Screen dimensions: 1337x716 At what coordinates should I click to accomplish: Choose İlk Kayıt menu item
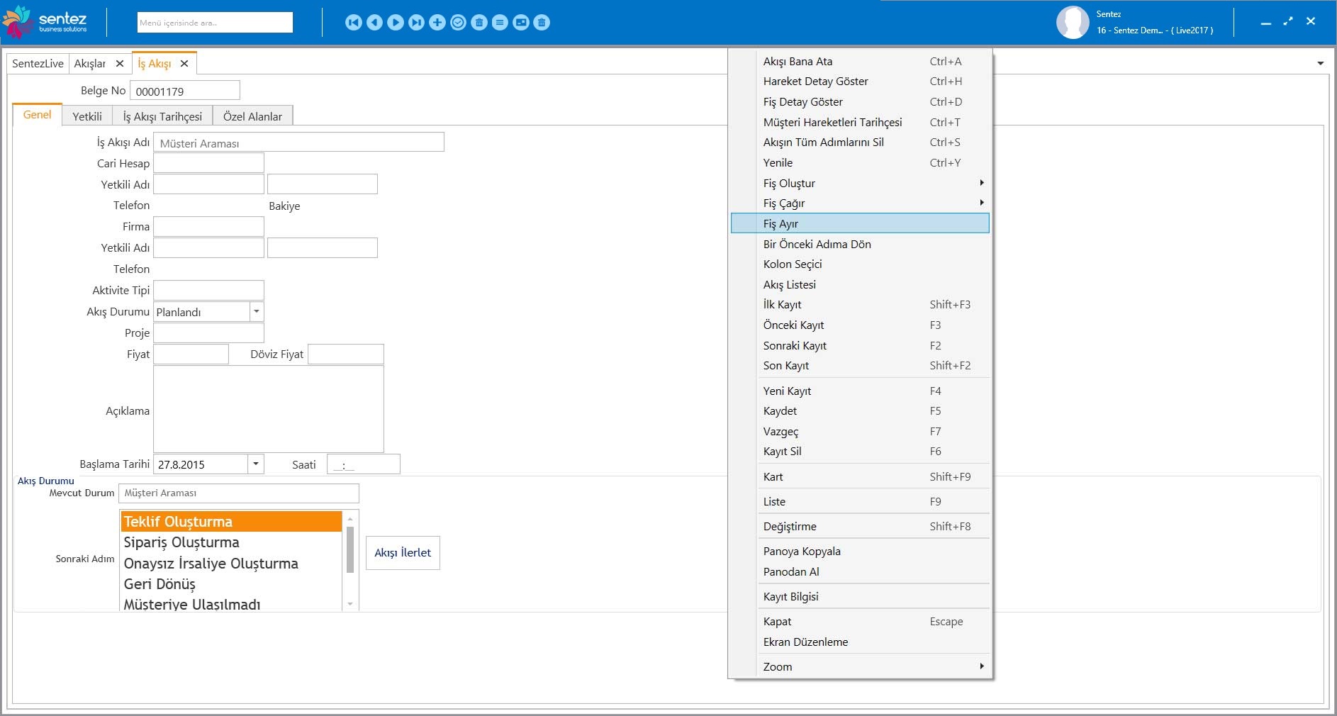point(860,305)
